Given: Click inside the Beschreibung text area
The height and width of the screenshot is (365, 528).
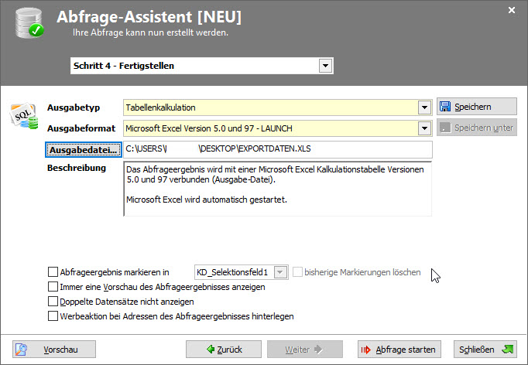Looking at the screenshot, I should [277, 189].
